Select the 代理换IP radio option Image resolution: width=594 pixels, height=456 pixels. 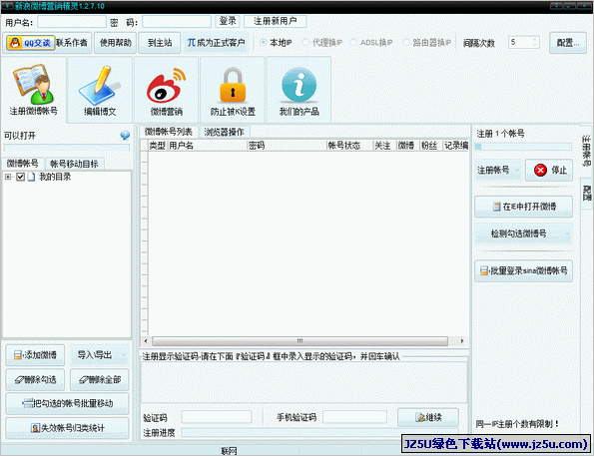click(x=305, y=43)
